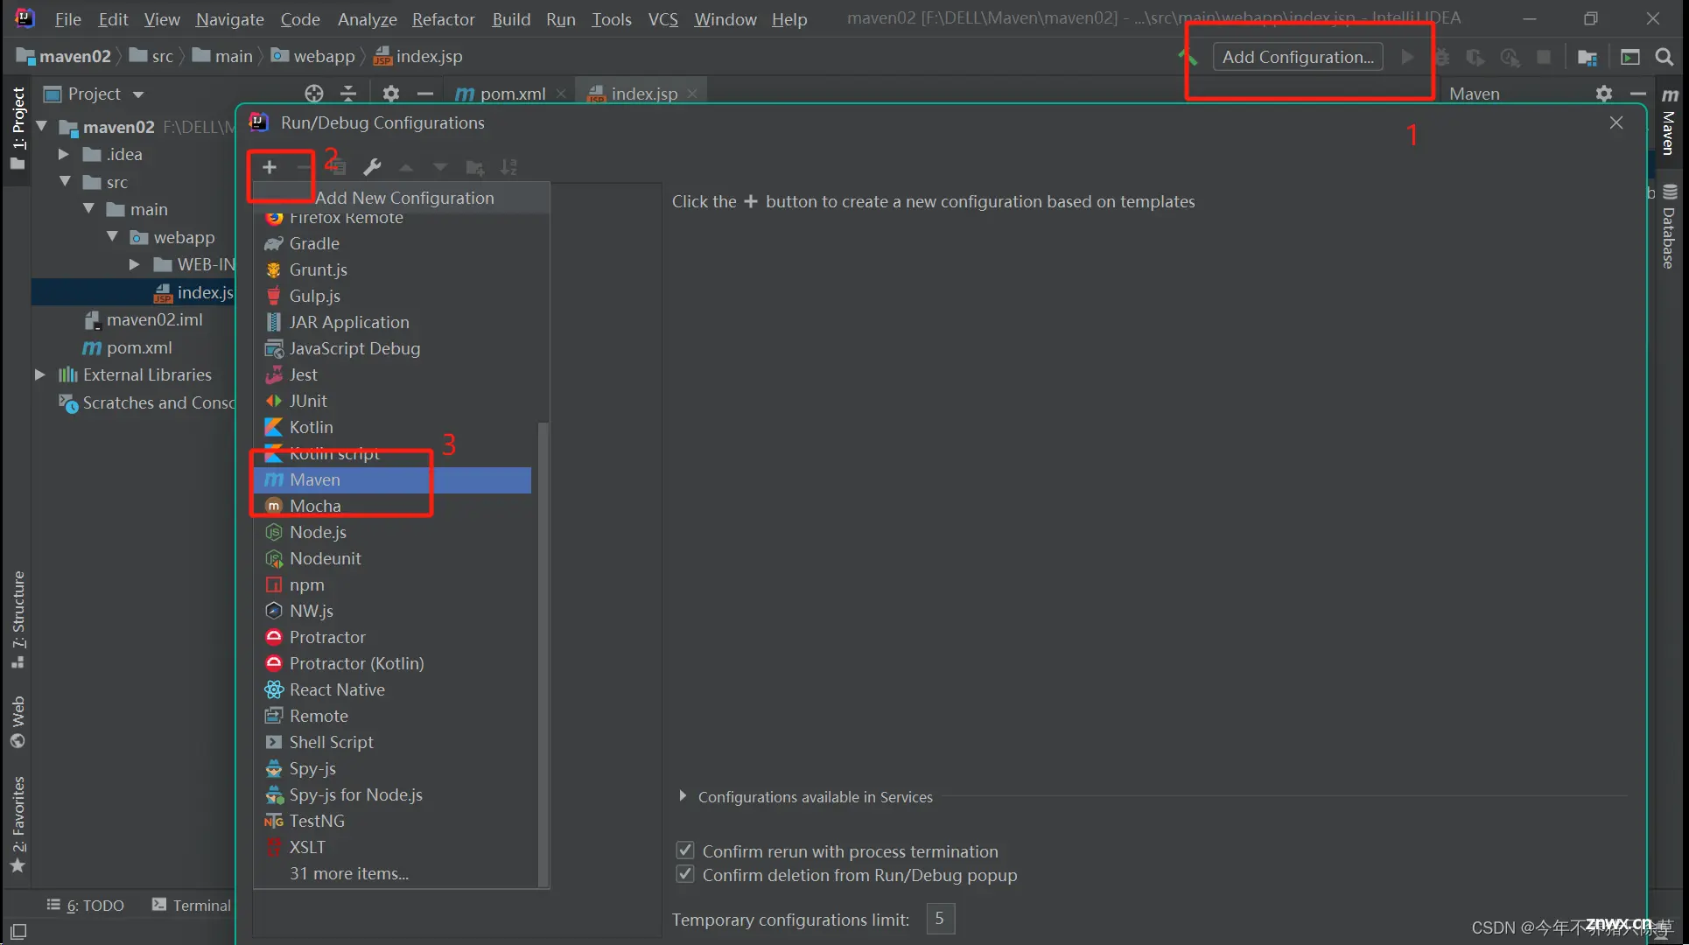Switch to the pom.xml editor tab
The height and width of the screenshot is (945, 1689).
(x=510, y=94)
